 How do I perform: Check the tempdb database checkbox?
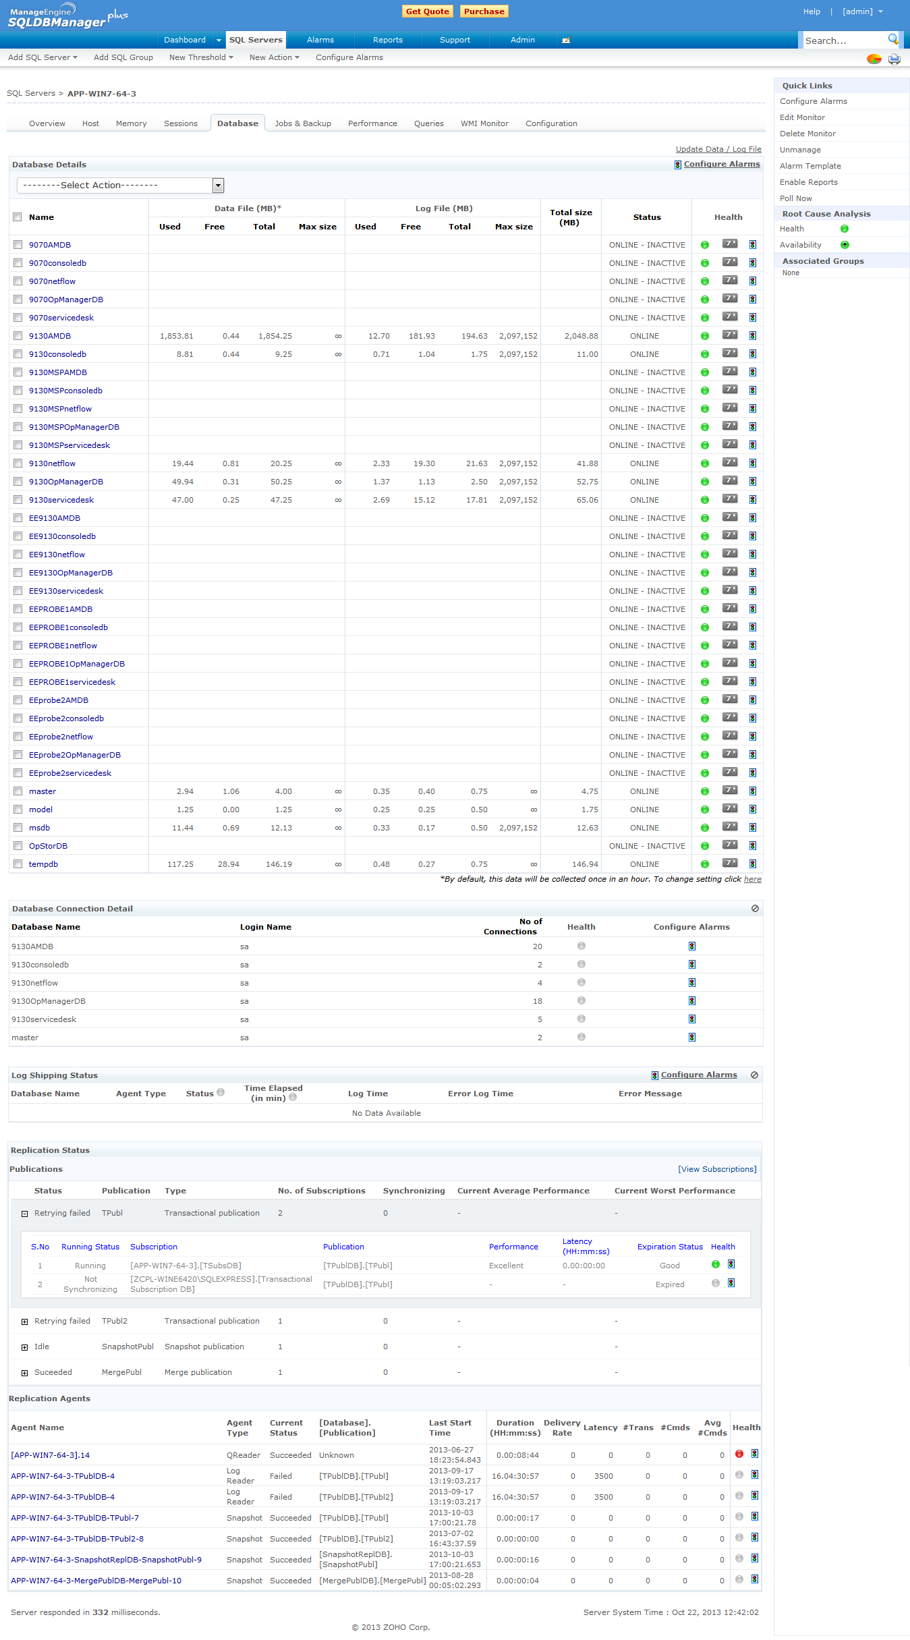point(18,864)
